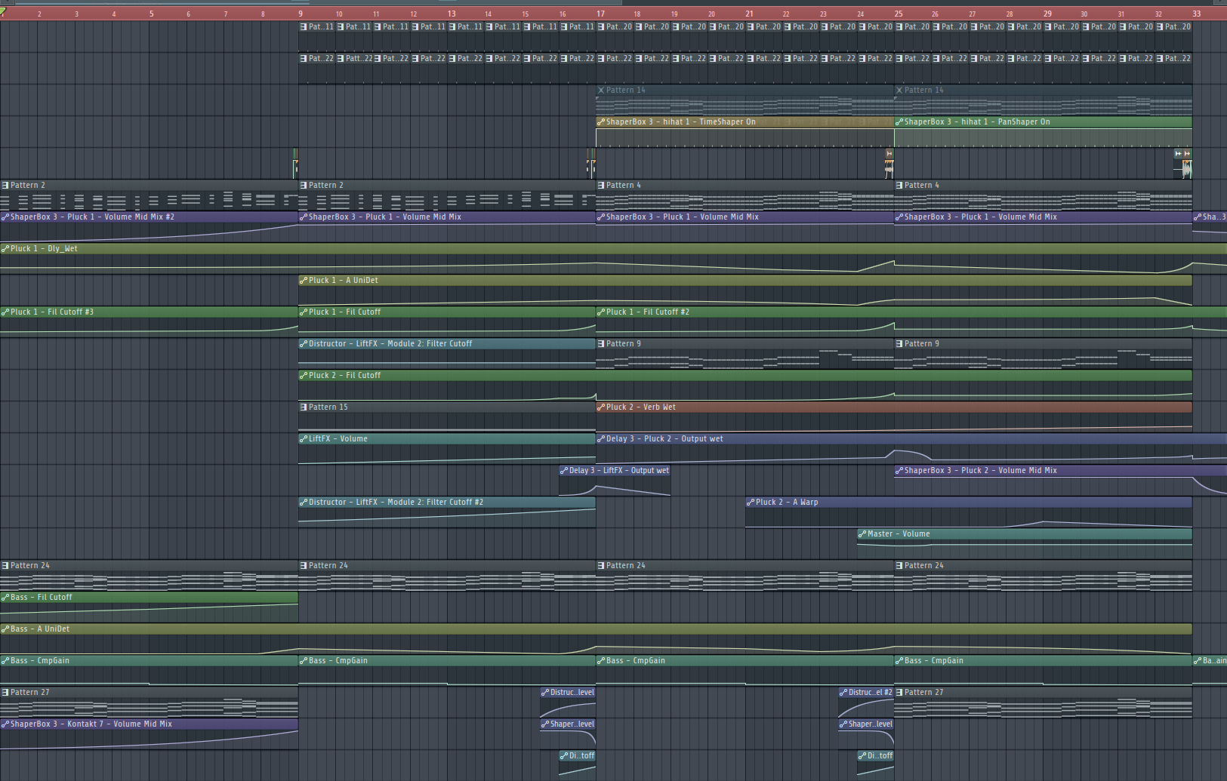
Task: Click the icon on Delay 3 - LiftFX - Output wet
Action: coord(564,470)
